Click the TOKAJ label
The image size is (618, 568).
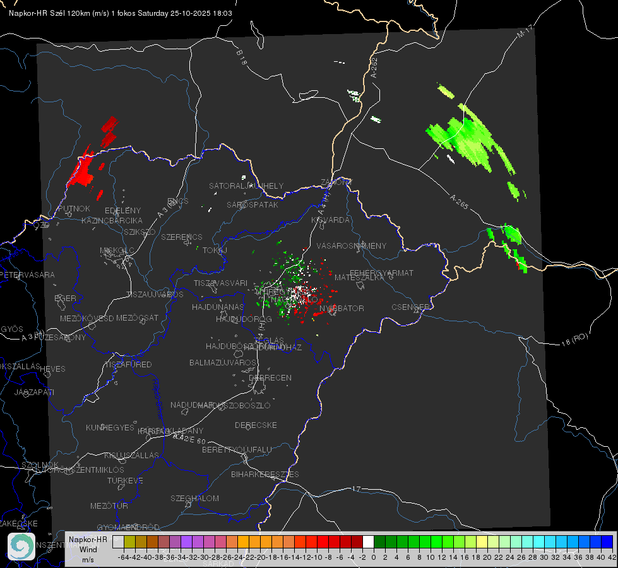pyautogui.click(x=215, y=251)
